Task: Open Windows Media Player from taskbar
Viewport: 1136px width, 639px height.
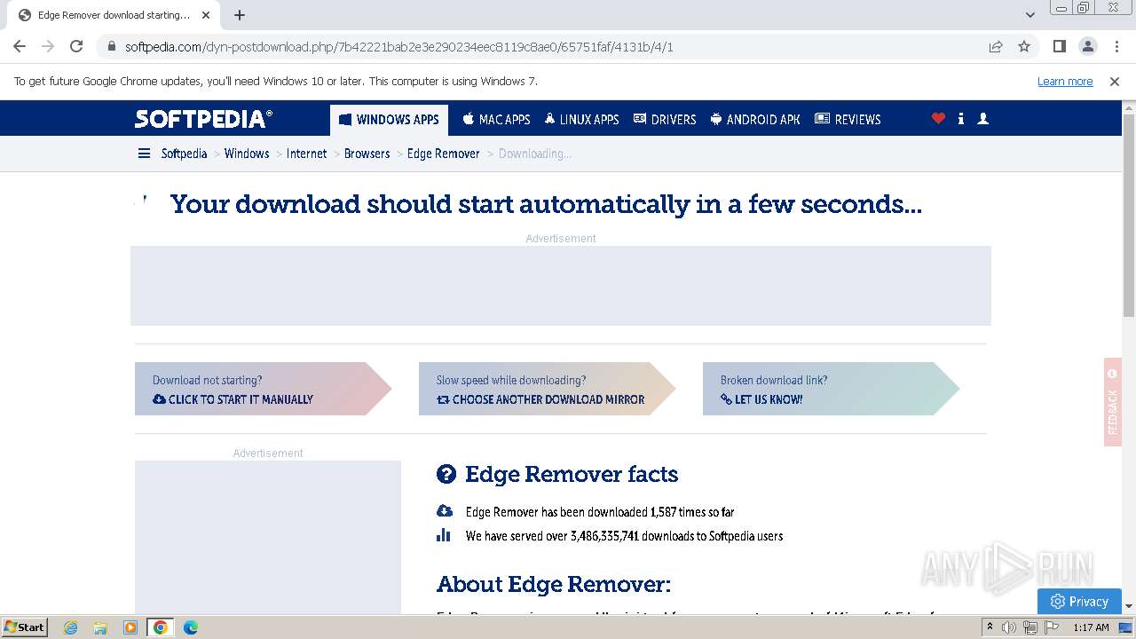Action: coord(130,627)
